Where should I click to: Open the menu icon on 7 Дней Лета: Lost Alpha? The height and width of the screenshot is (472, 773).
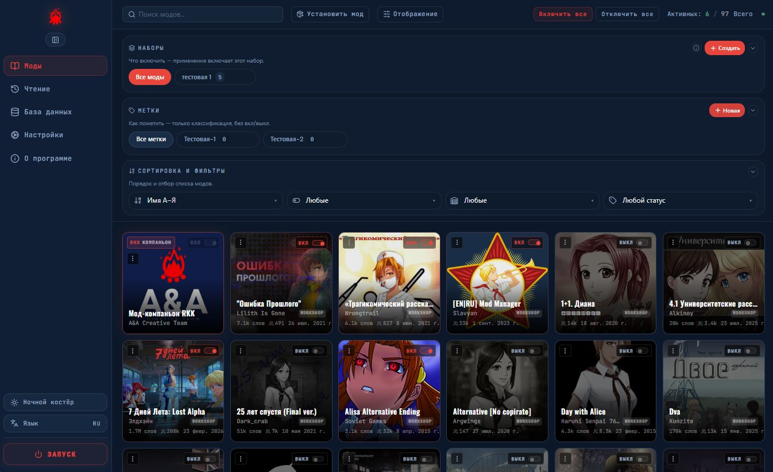(133, 350)
